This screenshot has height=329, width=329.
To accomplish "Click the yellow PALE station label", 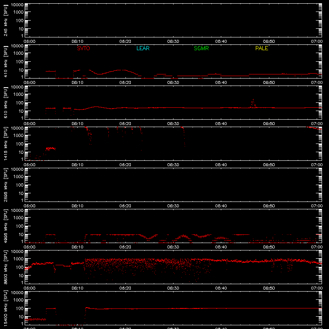I will (262, 48).
